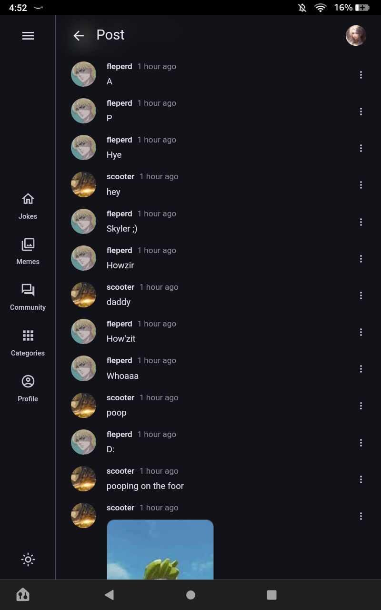Open more options for "pooping on the foor" comment
This screenshot has height=610, width=381.
pyautogui.click(x=361, y=479)
